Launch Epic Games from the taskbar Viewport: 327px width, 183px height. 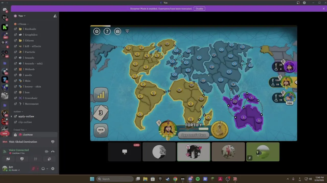tap(160, 179)
